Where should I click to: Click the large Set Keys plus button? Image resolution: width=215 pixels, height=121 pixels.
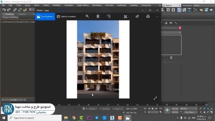pos(167,110)
